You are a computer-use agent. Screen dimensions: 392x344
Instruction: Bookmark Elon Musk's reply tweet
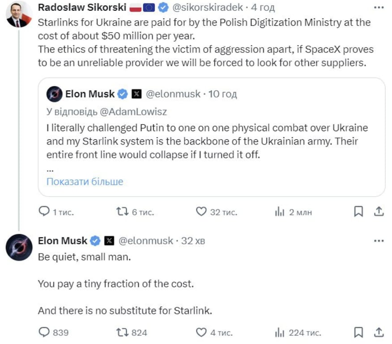[x=358, y=332]
